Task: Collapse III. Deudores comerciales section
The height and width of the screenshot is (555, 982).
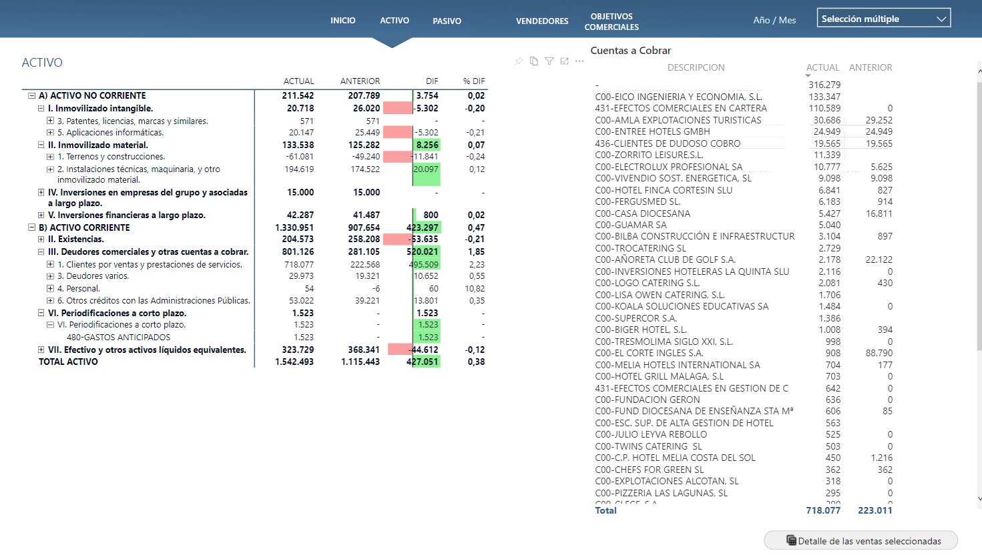Action: 41,252
